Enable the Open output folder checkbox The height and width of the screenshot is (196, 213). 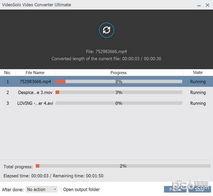point(61,190)
